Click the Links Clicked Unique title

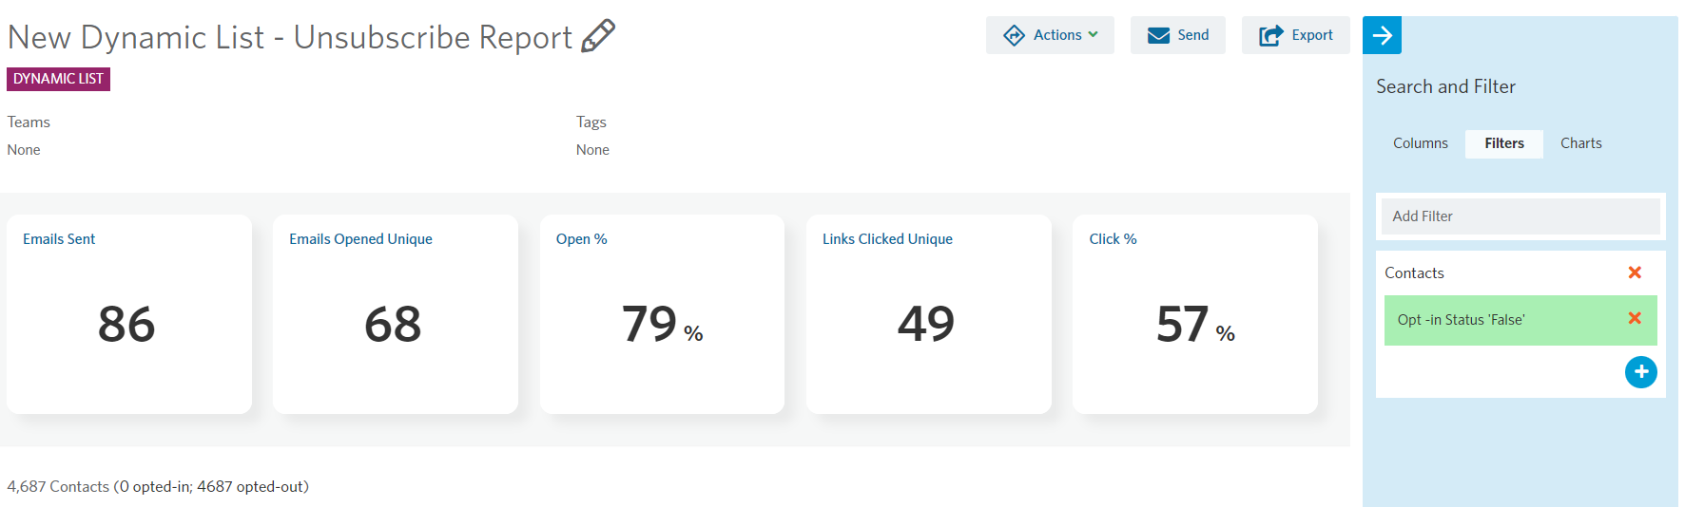[x=887, y=239]
